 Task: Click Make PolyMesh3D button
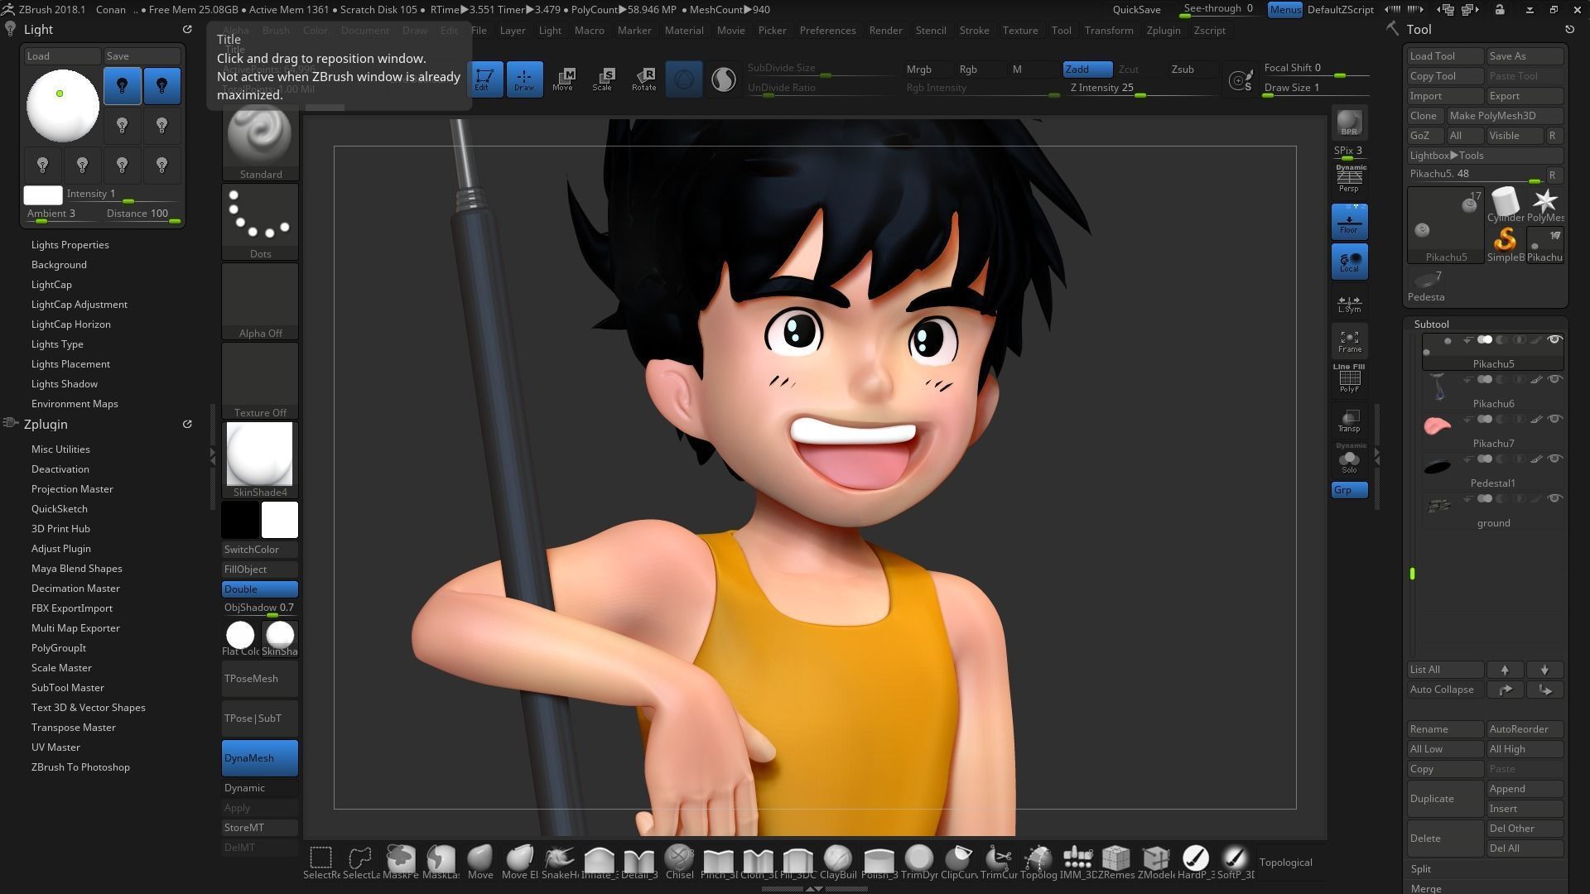[1505, 116]
